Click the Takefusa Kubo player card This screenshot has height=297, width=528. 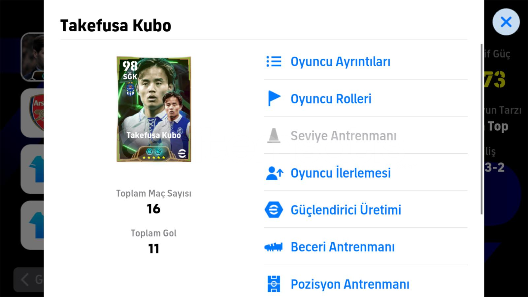pos(154,109)
